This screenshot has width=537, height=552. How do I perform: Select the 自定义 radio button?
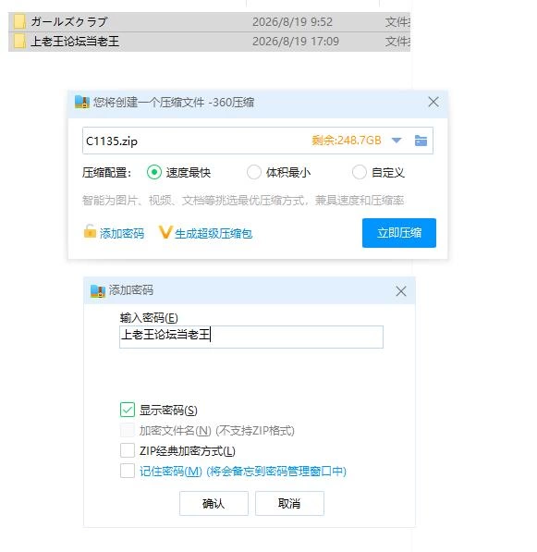click(x=360, y=173)
